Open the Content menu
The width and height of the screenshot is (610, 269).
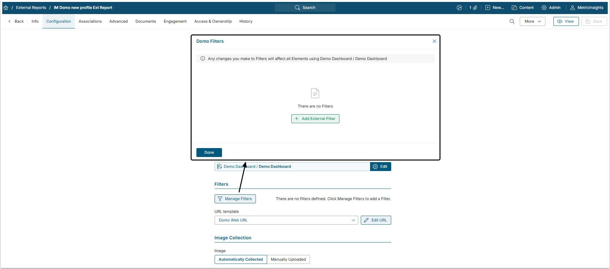pos(523,8)
